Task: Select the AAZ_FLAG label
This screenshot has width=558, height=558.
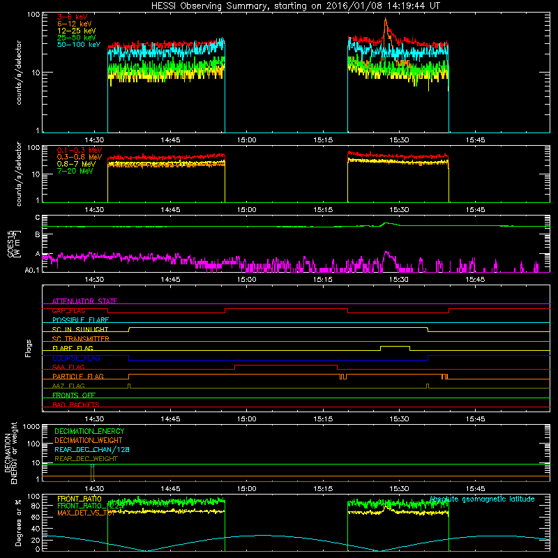Action: point(68,386)
